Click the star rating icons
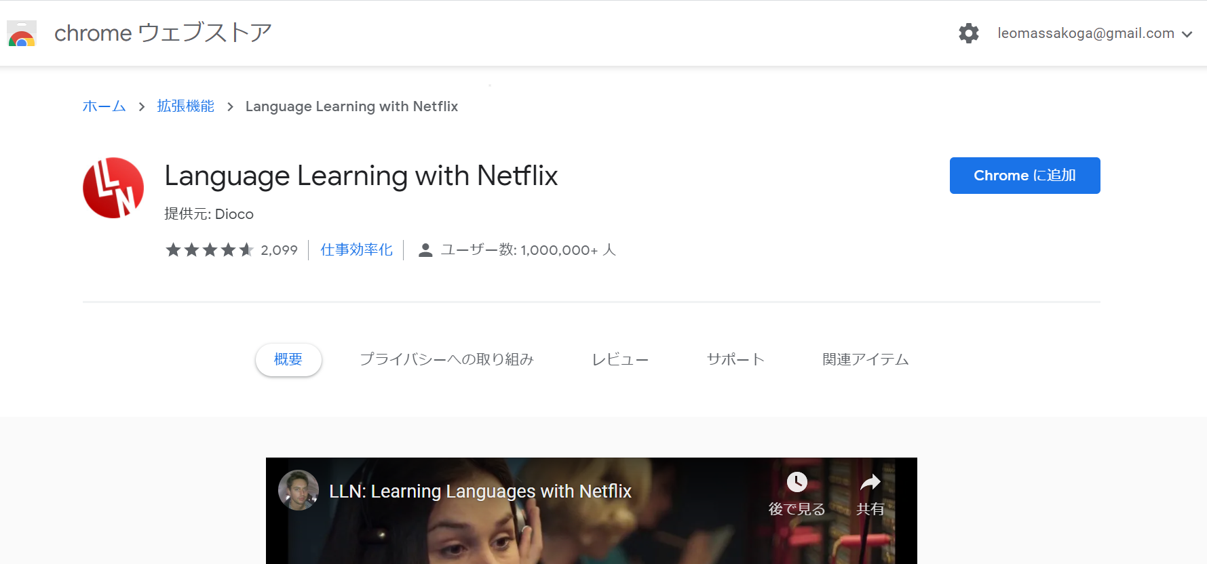Image resolution: width=1207 pixels, height=564 pixels. tap(210, 250)
